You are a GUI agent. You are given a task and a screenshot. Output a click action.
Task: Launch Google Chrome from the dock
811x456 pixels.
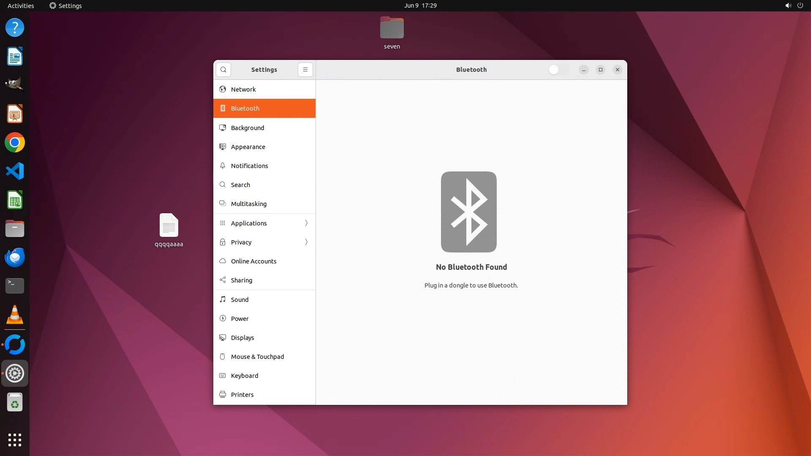tap(15, 143)
